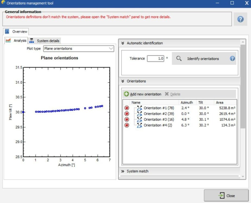This screenshot has height=203, width=251.
Task: Click the plane icon of Orientation #1 (78)
Action: pos(140,108)
